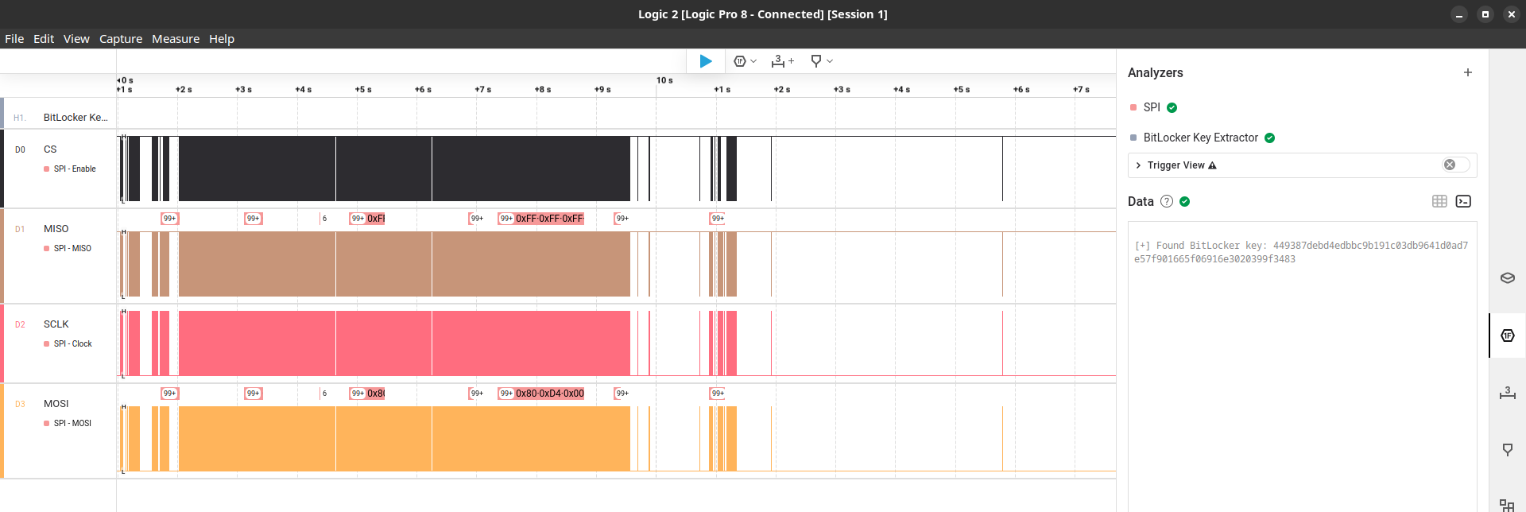This screenshot has height=512, width=1526.
Task: Open the Help menu
Action: click(x=222, y=39)
